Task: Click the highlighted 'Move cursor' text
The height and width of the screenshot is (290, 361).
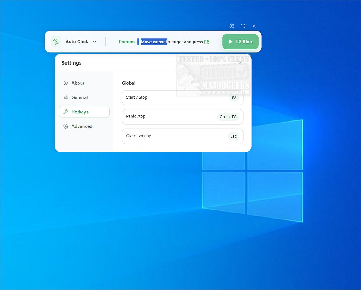Action: (x=153, y=42)
